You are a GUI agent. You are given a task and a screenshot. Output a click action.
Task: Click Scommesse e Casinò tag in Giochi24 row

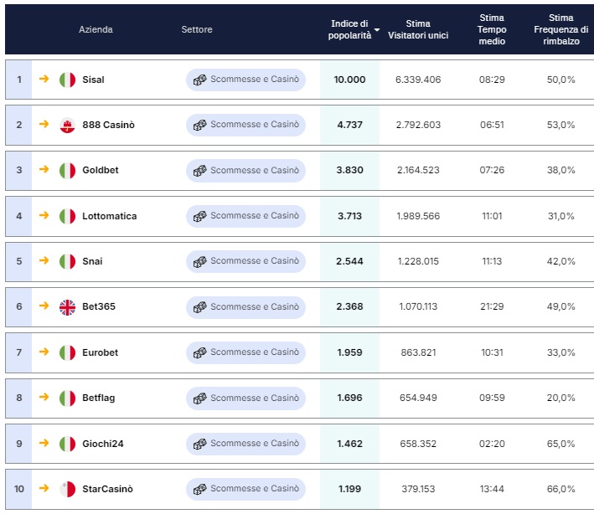tap(245, 444)
